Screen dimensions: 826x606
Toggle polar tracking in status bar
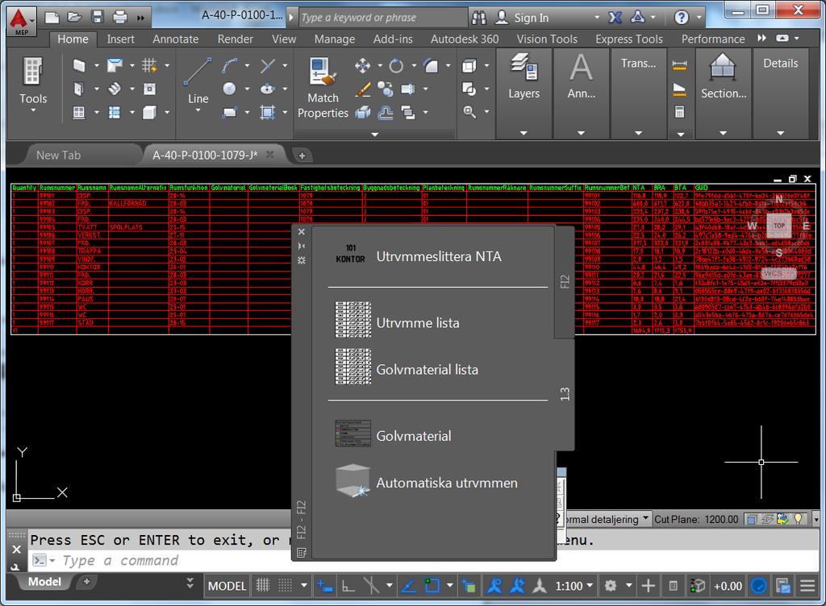(371, 585)
